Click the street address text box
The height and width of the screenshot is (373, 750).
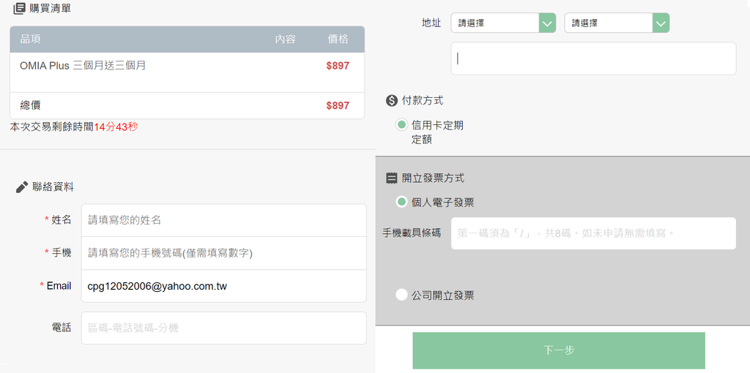point(593,59)
